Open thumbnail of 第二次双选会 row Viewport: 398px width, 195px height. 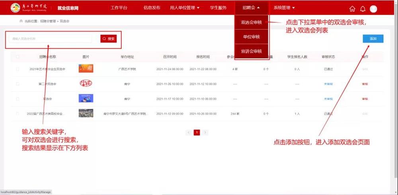(x=86, y=84)
